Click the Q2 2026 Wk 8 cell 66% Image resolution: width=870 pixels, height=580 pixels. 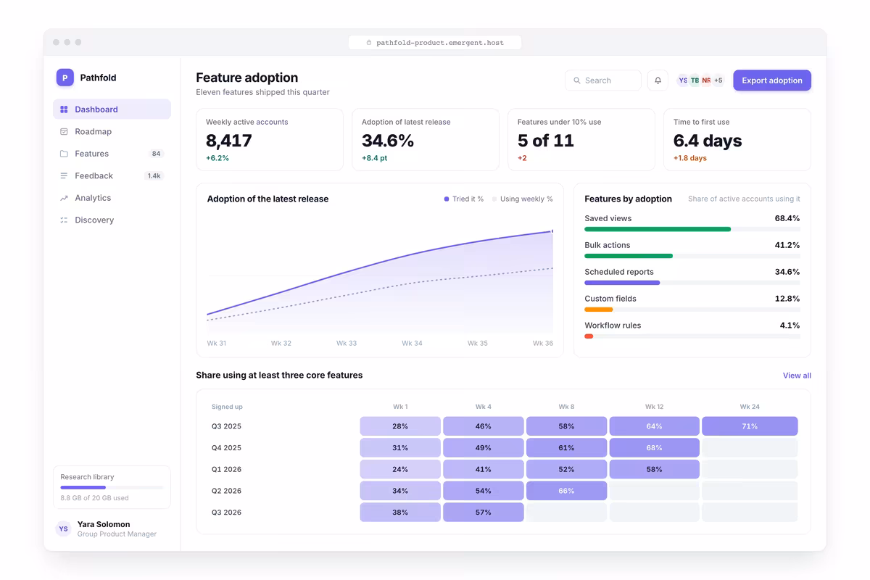pyautogui.click(x=566, y=491)
